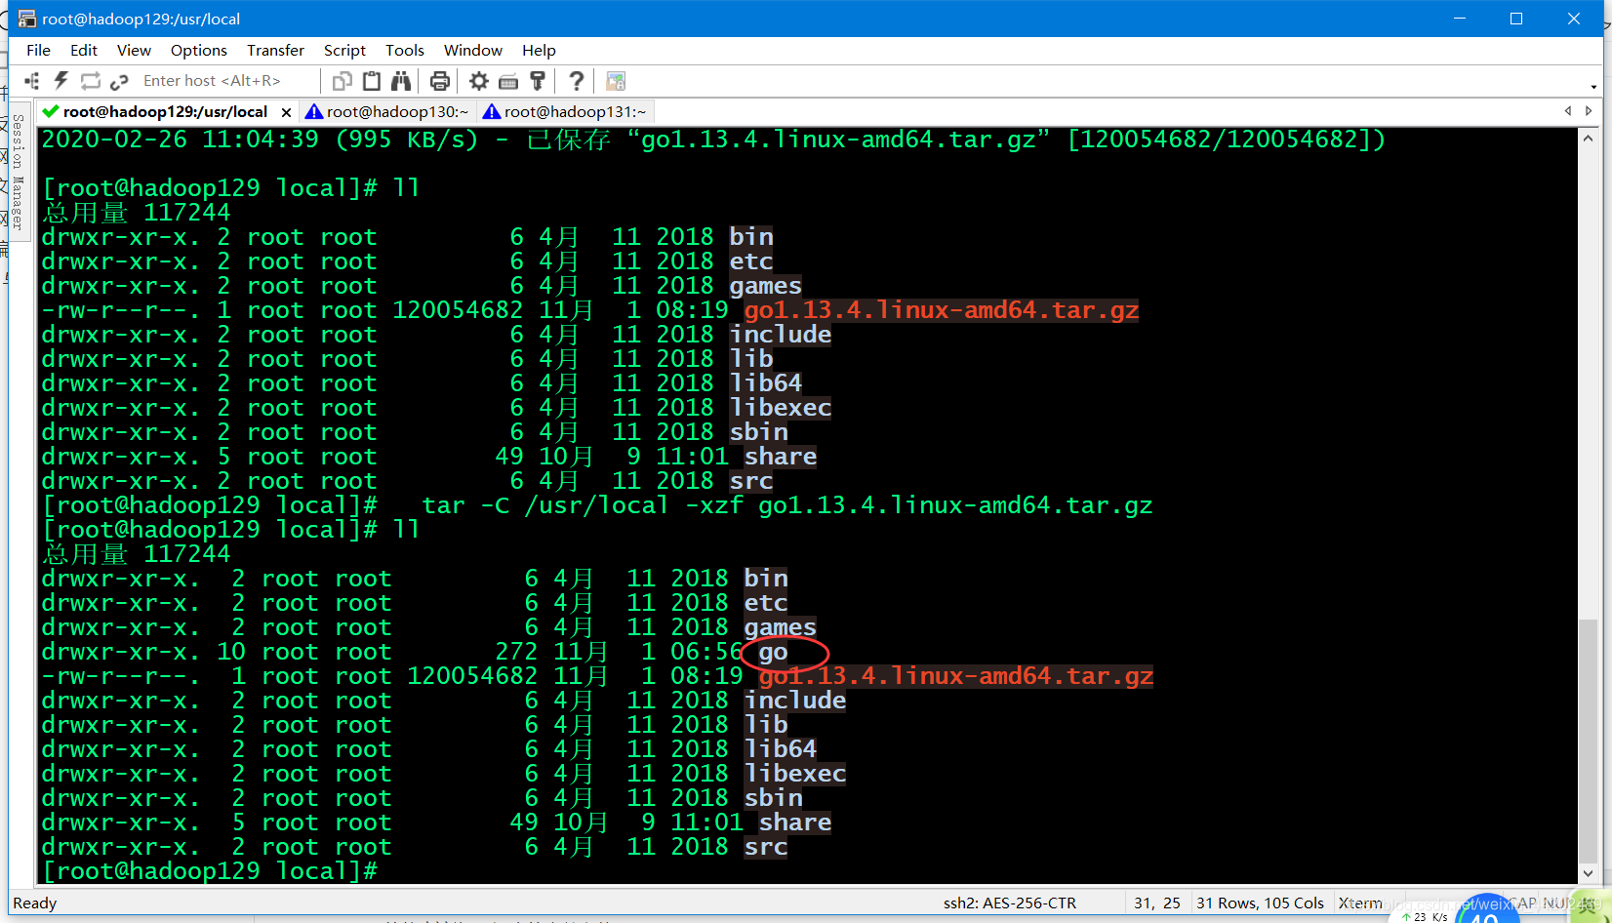The height and width of the screenshot is (923, 1612).
Task: Click the wget saved message line at top
Action: pos(713,140)
